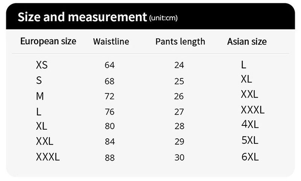Screen dimensions: 301x181
Task: Click the "Size and measurement" title
Action: pyautogui.click(x=82, y=17)
